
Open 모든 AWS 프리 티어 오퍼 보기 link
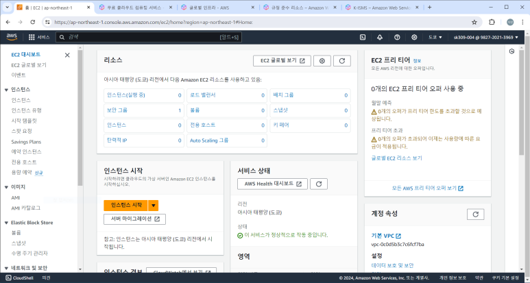(428, 188)
